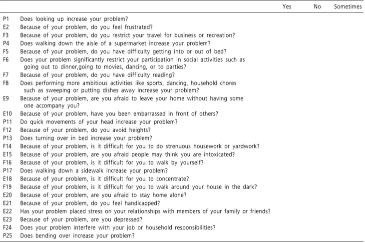Select item P13 about turning over in bed

coord(86,138)
